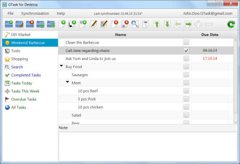The height and width of the screenshot is (164, 240).
Task: Click the red 17.10.14 due date
Action: pyautogui.click(x=210, y=58)
